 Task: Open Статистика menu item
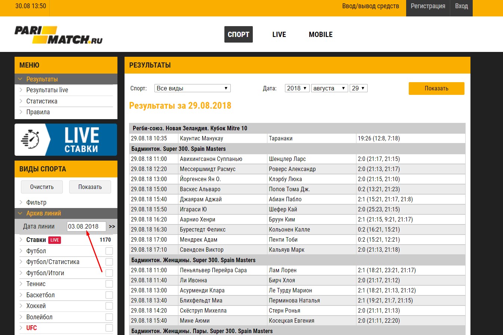pos(42,101)
